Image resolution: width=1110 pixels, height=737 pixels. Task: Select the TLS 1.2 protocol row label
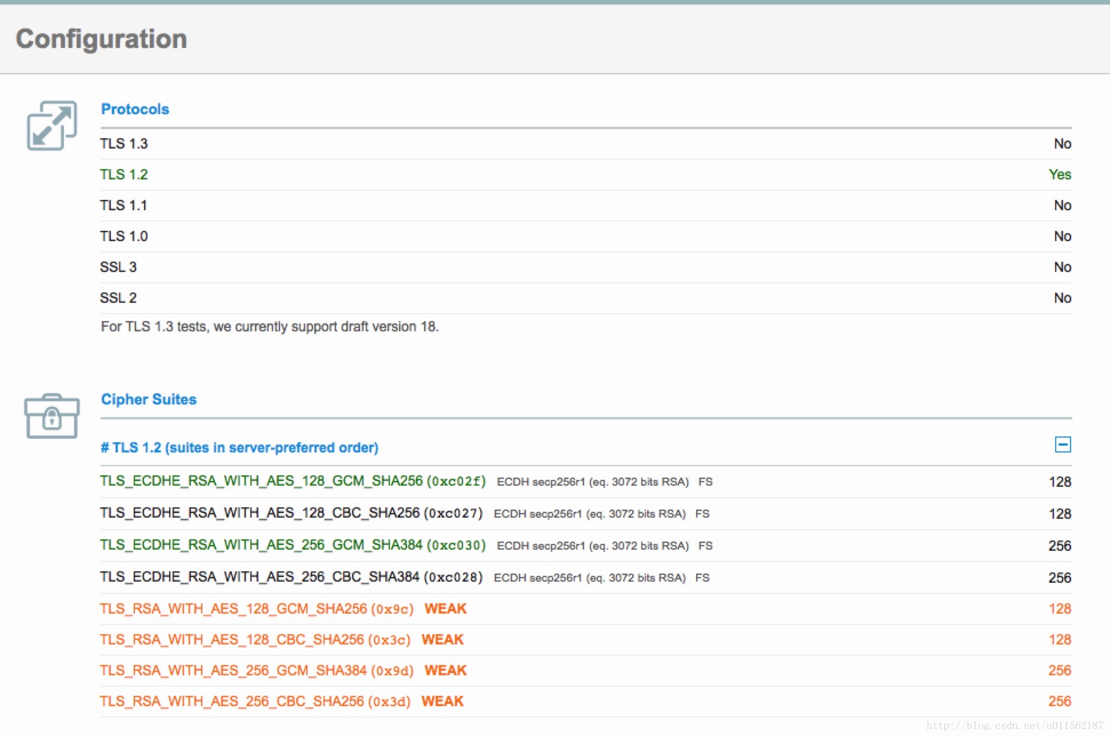pyautogui.click(x=123, y=174)
